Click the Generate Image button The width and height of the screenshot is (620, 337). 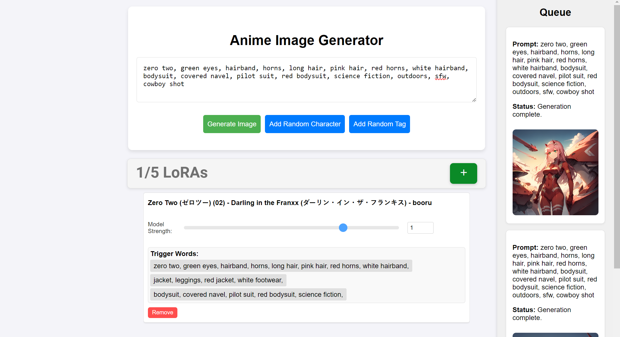232,124
